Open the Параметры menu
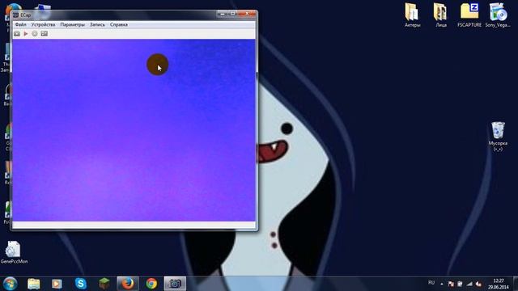 click(x=72, y=24)
